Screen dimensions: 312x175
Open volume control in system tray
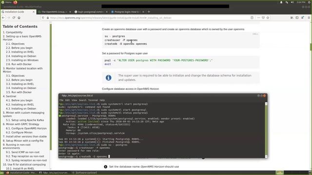click(x=292, y=2)
